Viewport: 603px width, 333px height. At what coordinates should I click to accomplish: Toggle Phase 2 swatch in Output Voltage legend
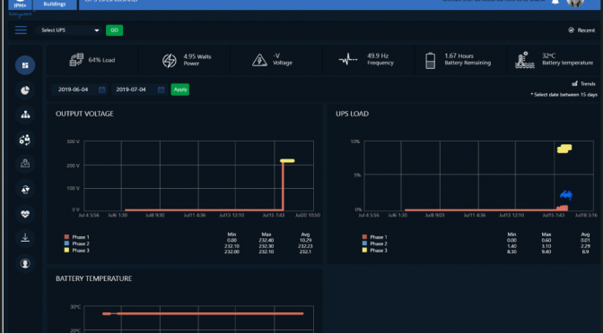coord(66,243)
